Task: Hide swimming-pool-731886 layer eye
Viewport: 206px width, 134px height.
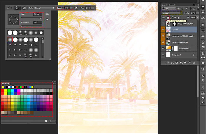Action: [163, 42]
